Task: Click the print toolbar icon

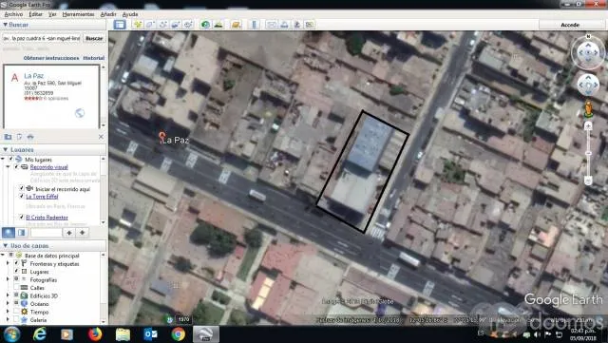Action: click(x=284, y=25)
